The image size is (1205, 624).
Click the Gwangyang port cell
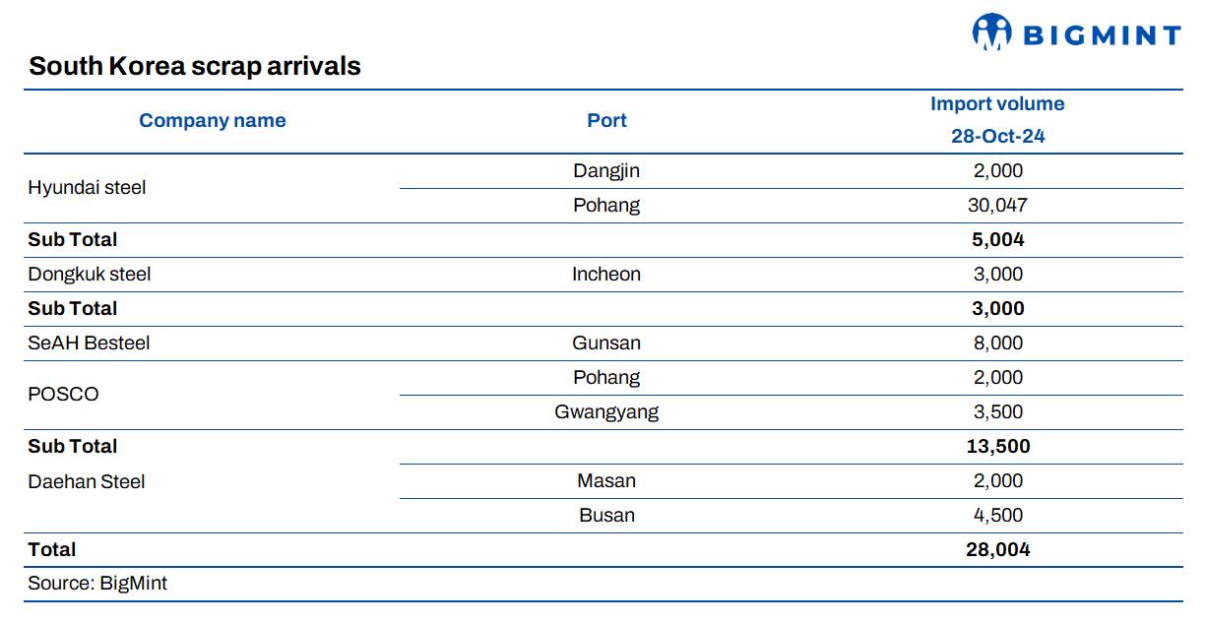coord(606,411)
